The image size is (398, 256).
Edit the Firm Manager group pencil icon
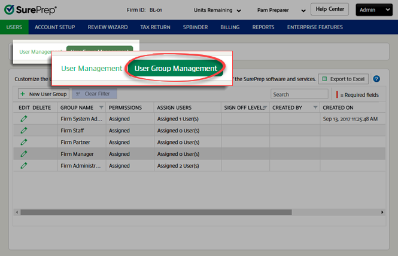coord(24,154)
